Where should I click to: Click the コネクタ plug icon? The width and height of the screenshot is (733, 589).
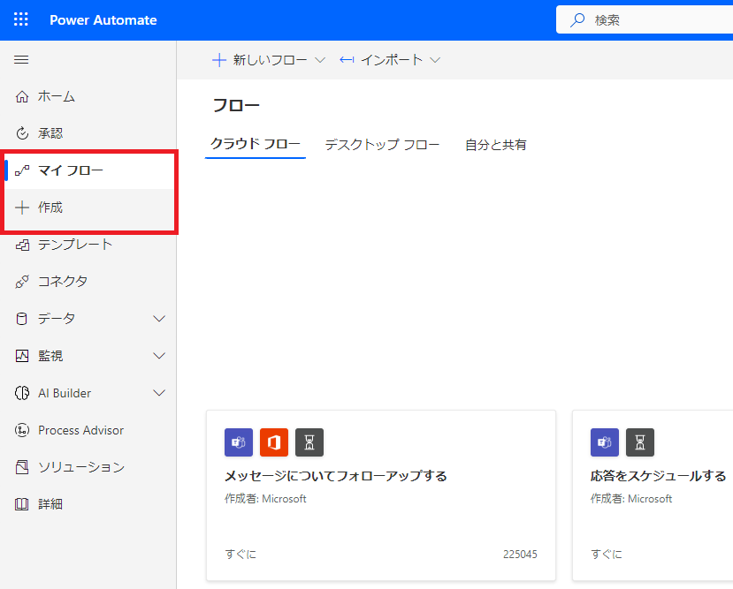click(x=22, y=282)
